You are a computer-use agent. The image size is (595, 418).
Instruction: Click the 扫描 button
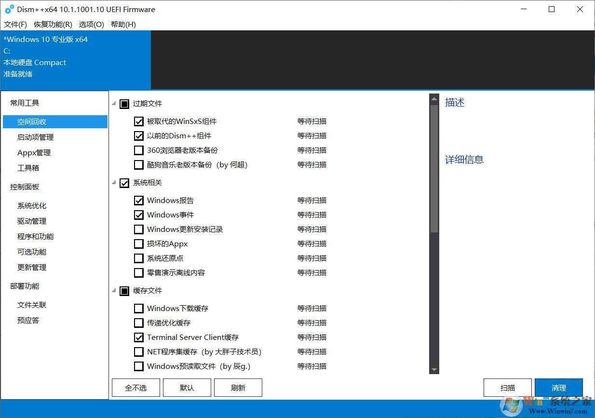[x=507, y=387]
